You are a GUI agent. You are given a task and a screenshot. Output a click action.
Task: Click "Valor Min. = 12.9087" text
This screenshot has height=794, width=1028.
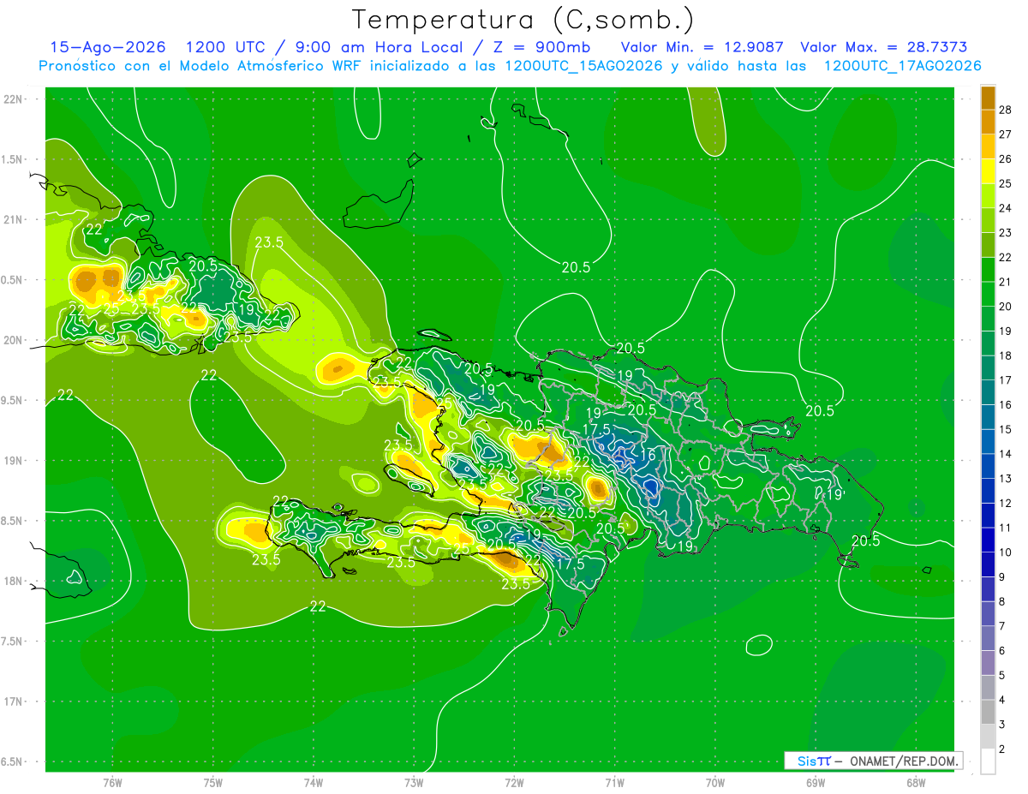[x=702, y=47]
